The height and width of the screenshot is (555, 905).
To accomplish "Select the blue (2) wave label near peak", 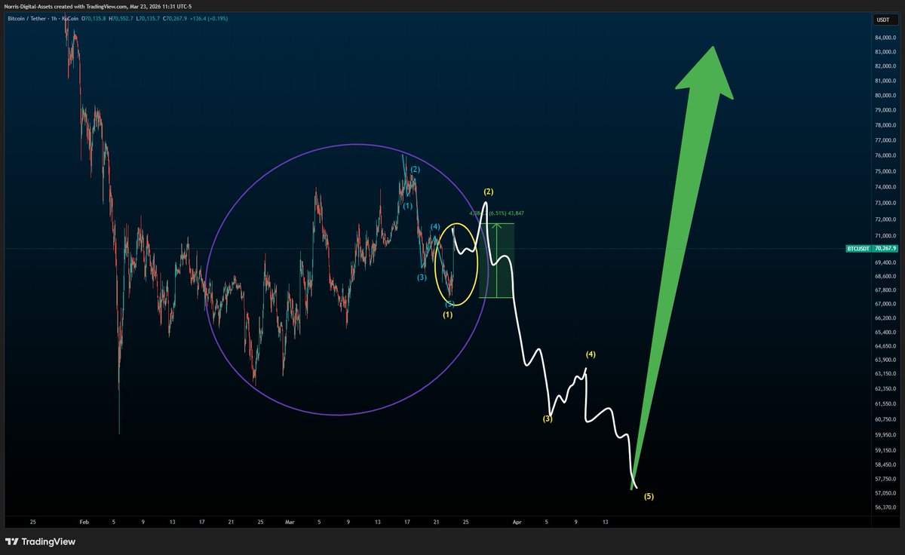I will (416, 170).
